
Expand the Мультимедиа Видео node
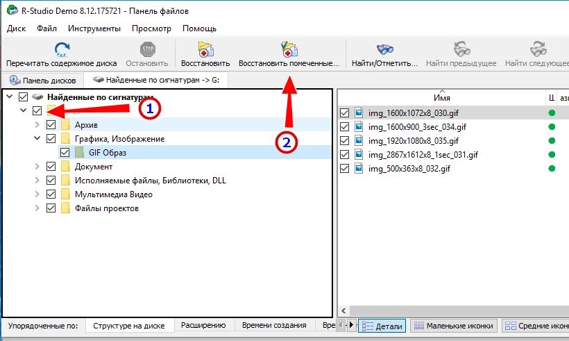tap(37, 194)
